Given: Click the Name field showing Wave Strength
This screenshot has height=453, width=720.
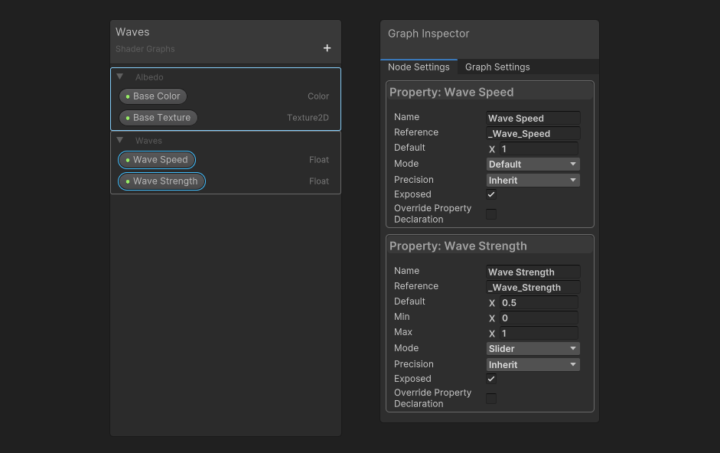Looking at the screenshot, I should 533,272.
